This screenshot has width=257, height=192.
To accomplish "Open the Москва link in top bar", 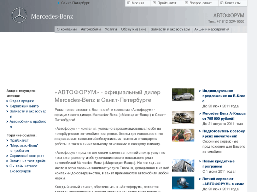I will pyautogui.click(x=138, y=3).
